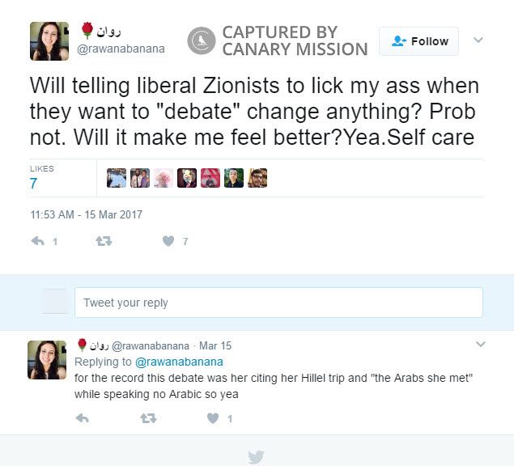The height and width of the screenshot is (466, 514).
Task: Open the 11:53 AM - 15 Mar 2017 timestamp
Action: point(87,214)
